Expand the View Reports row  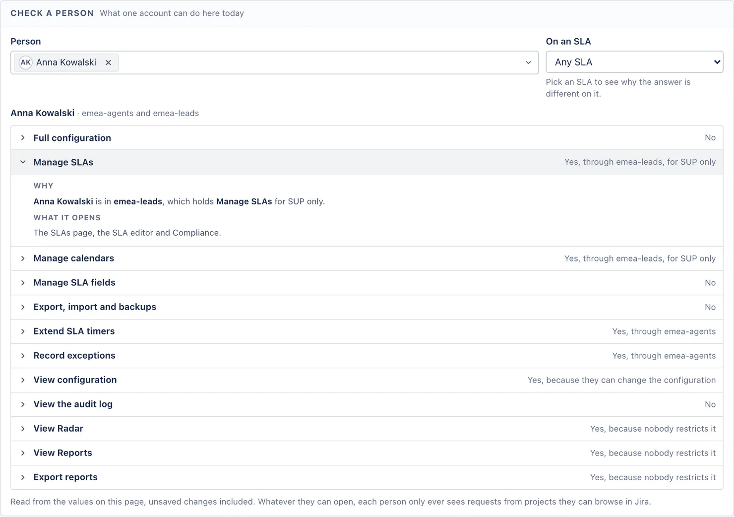pos(367,453)
